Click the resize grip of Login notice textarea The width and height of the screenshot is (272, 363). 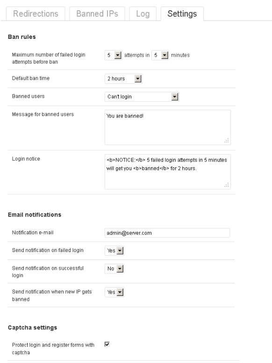[227, 185]
